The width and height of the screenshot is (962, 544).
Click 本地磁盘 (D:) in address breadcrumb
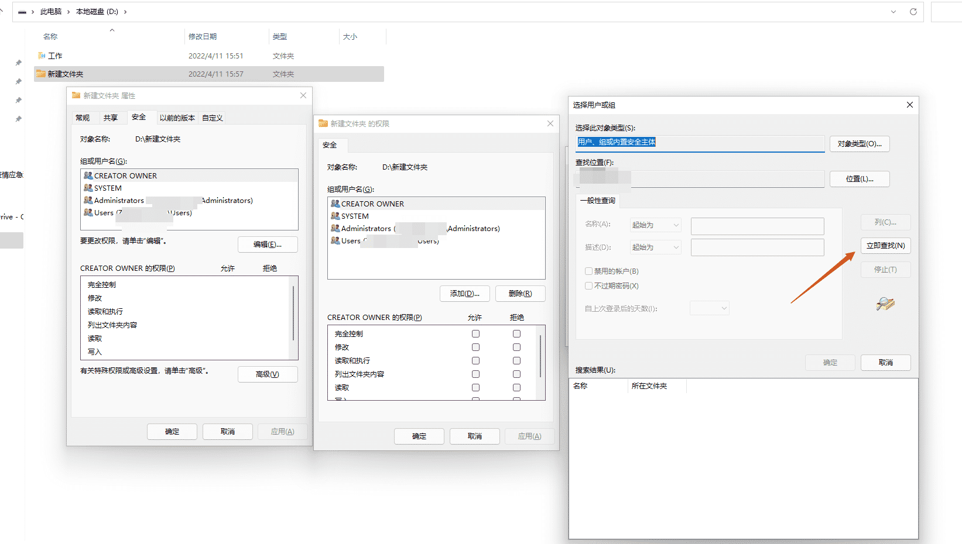tap(97, 12)
